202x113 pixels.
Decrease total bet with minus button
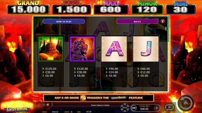134,108
